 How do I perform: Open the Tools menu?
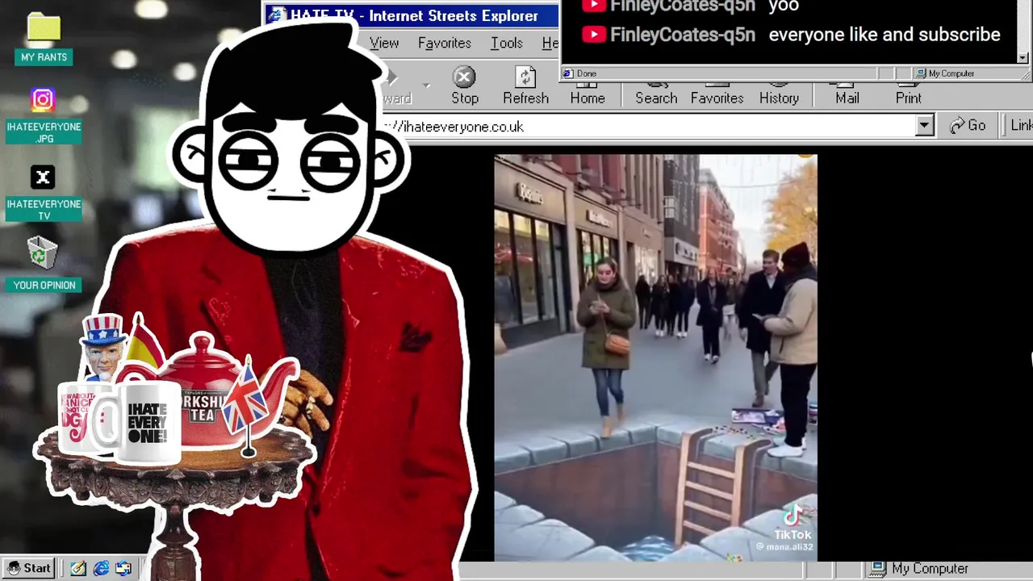(x=507, y=44)
